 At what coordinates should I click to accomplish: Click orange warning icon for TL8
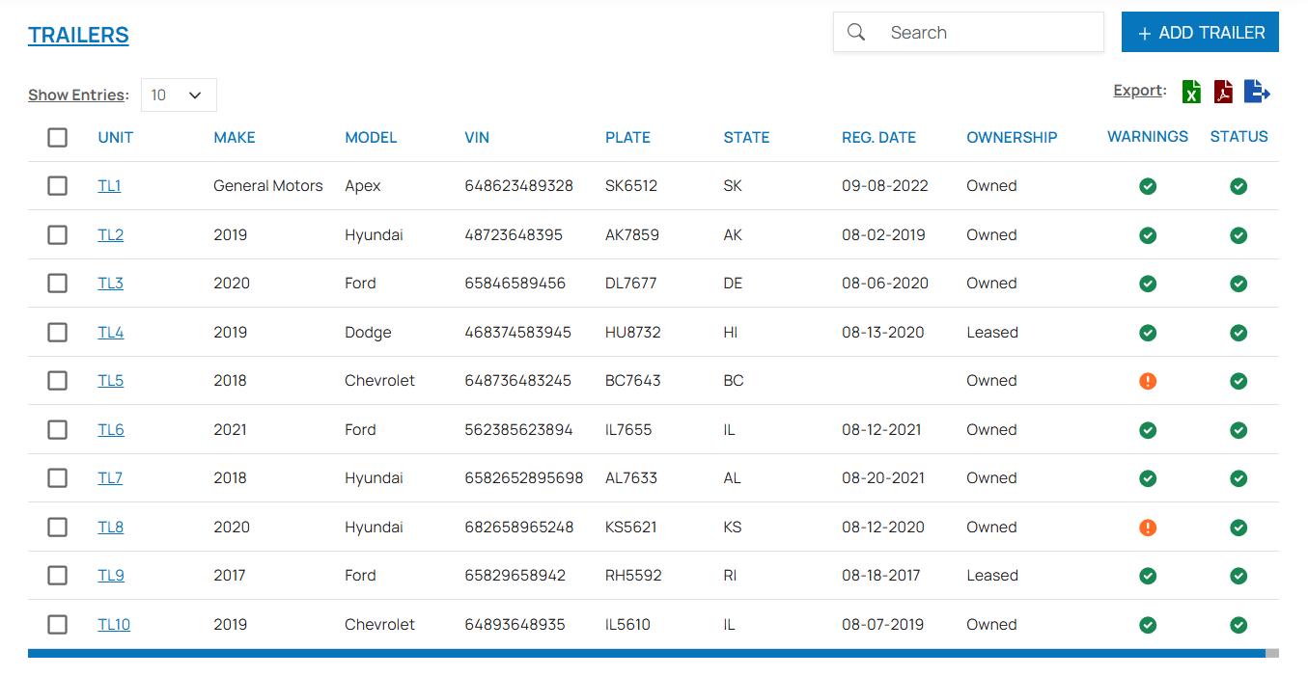(x=1148, y=528)
